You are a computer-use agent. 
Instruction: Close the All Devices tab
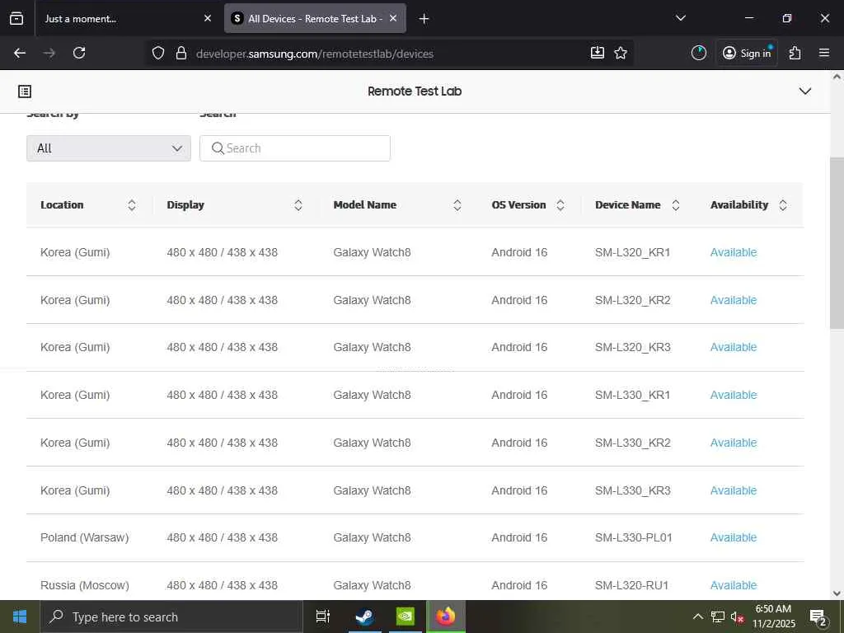coord(393,18)
